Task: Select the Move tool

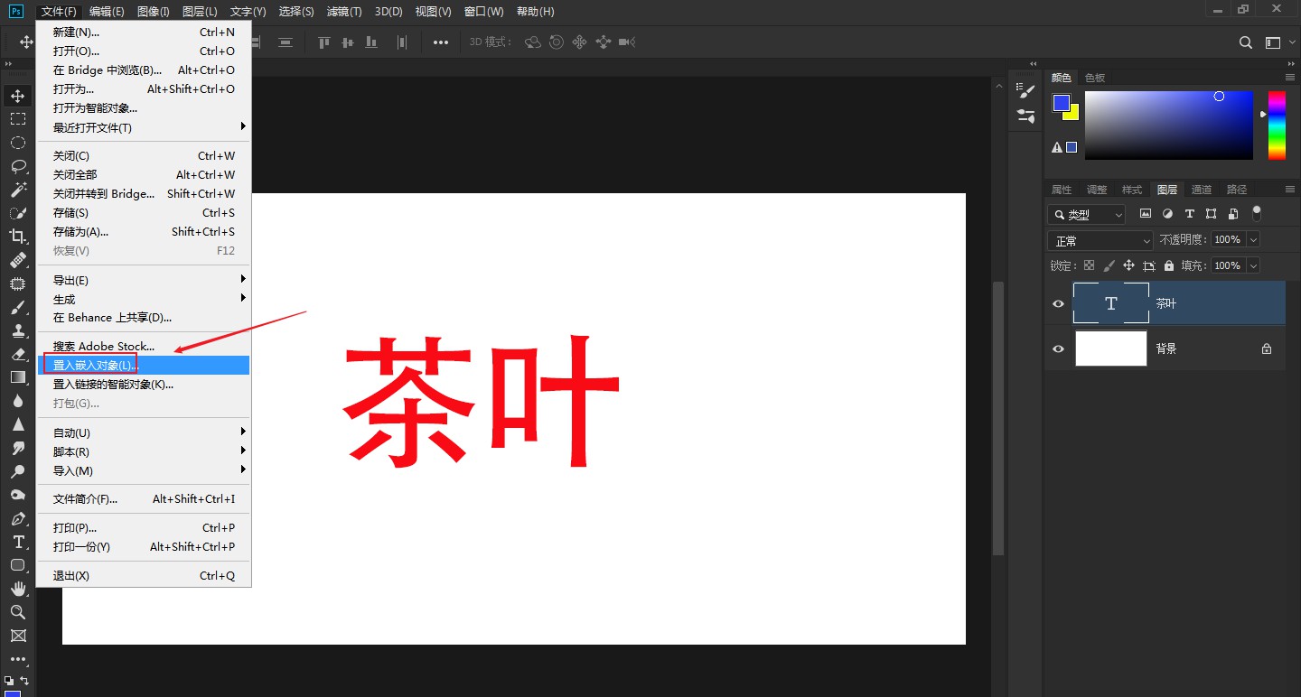Action: pyautogui.click(x=19, y=95)
